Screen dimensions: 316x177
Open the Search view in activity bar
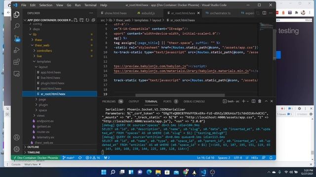click(16, 26)
